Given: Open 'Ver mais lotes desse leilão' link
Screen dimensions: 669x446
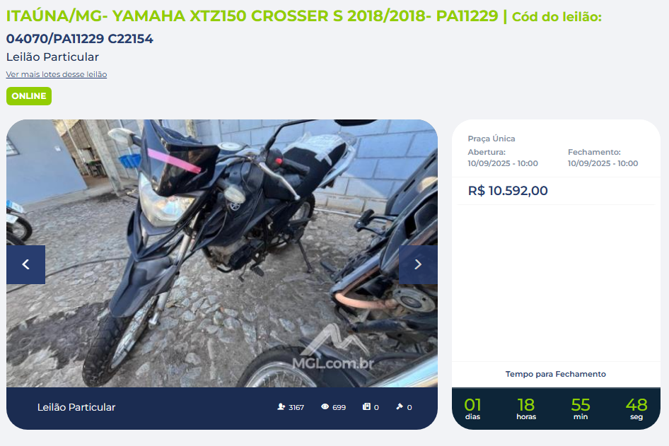Looking at the screenshot, I should [57, 74].
